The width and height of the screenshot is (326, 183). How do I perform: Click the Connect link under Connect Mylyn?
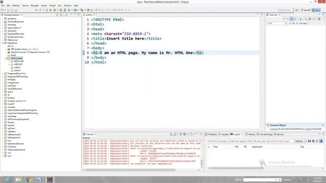(274, 129)
